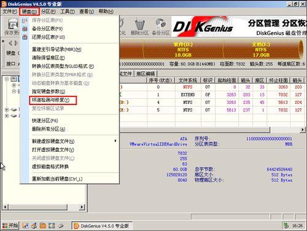
Task: Select 快速分区(F6) menu entry
Action: coord(69,120)
